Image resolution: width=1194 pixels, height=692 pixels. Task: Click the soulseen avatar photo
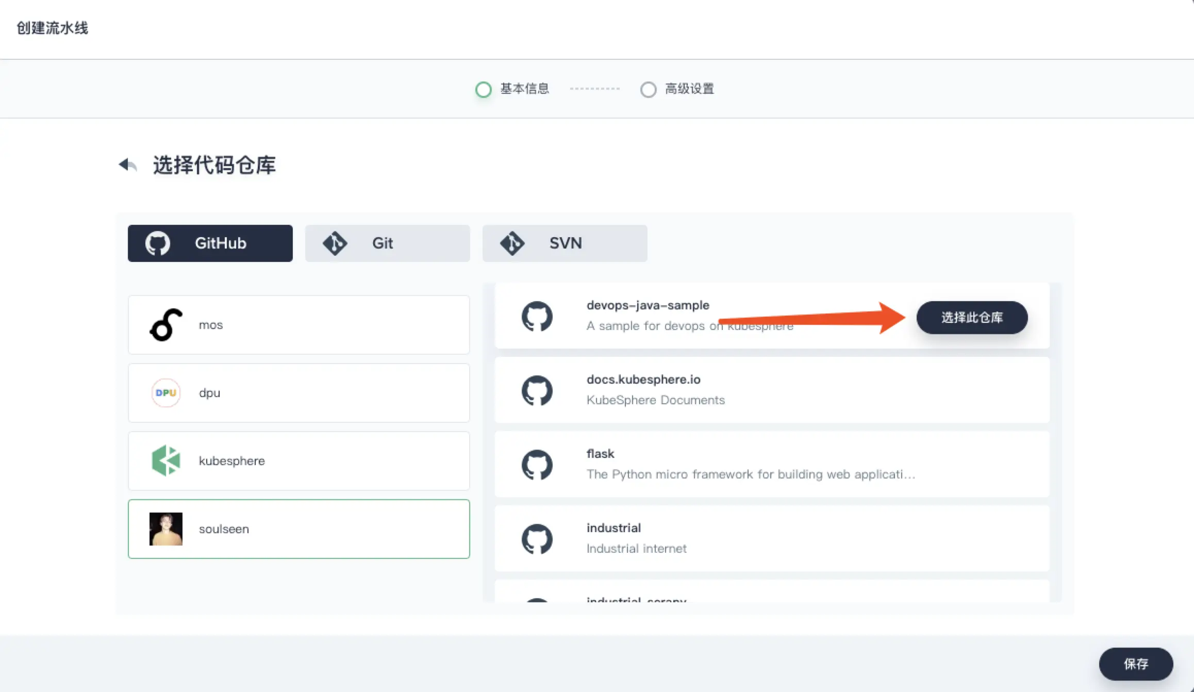click(166, 529)
